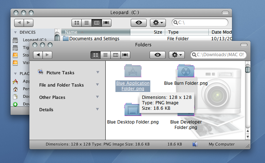This screenshot has height=163, width=265.
Task: Sort by Size column in Leopard window
Action: click(x=147, y=32)
